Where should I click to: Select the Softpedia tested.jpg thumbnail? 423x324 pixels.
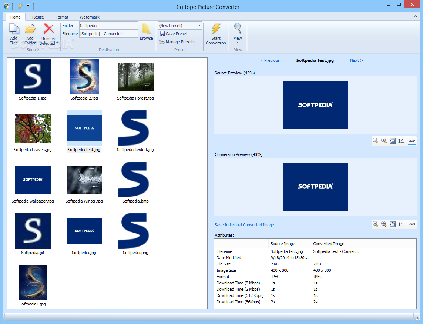[134, 128]
